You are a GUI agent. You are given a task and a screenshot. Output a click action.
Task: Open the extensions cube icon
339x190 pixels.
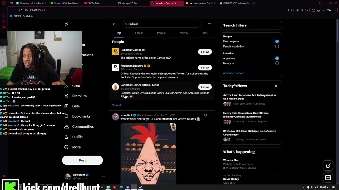314,10
